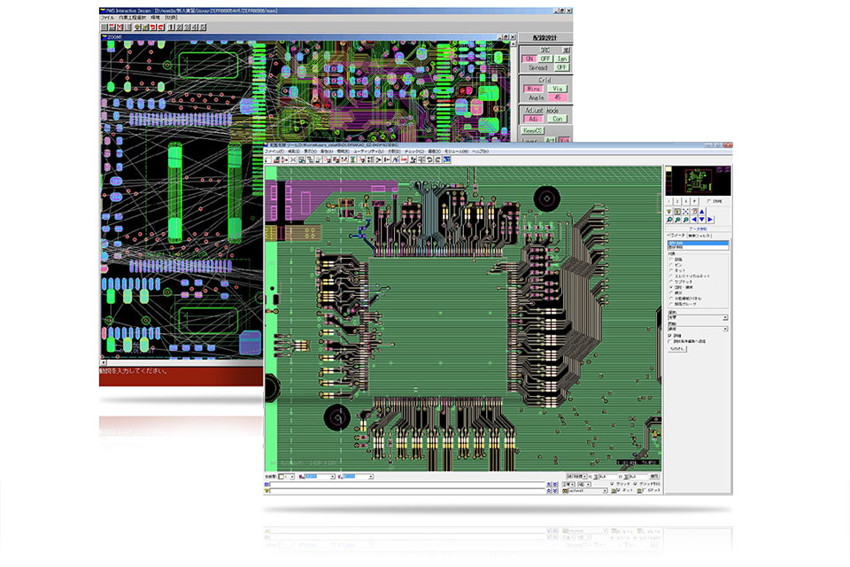Select the ネット radio option
850x567 pixels.
pos(670,270)
